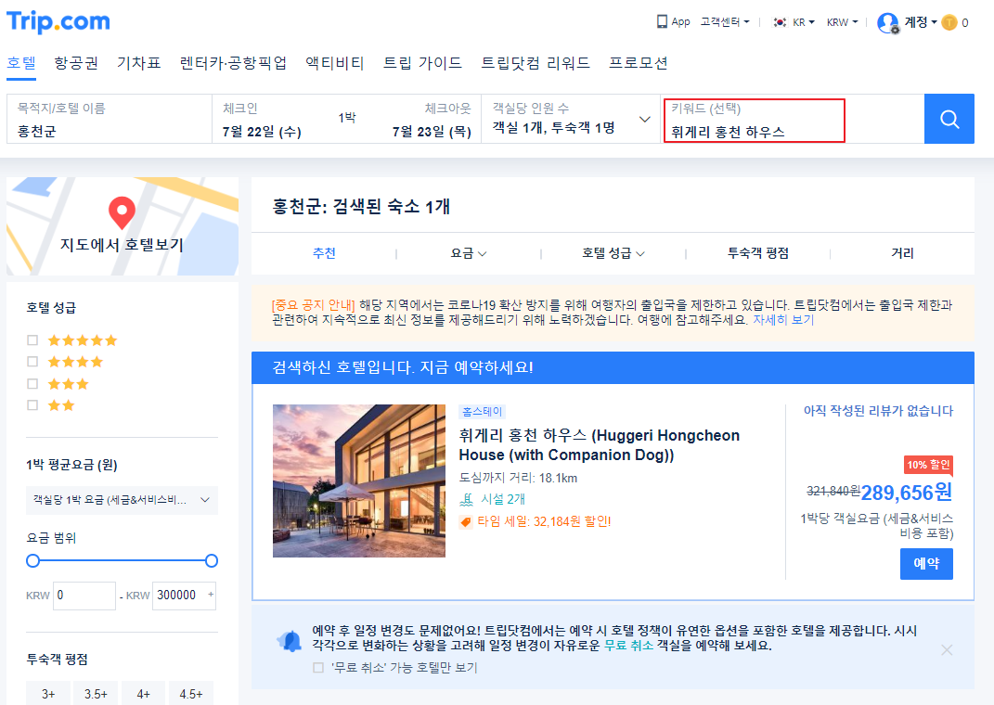The height and width of the screenshot is (705, 994).
Task: Select 4.5+ guest rating filter
Action: click(191, 694)
